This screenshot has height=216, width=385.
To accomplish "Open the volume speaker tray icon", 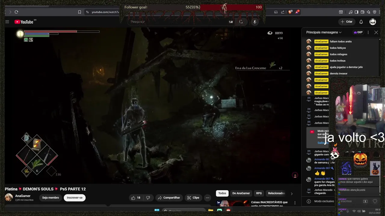I will coord(359,211).
